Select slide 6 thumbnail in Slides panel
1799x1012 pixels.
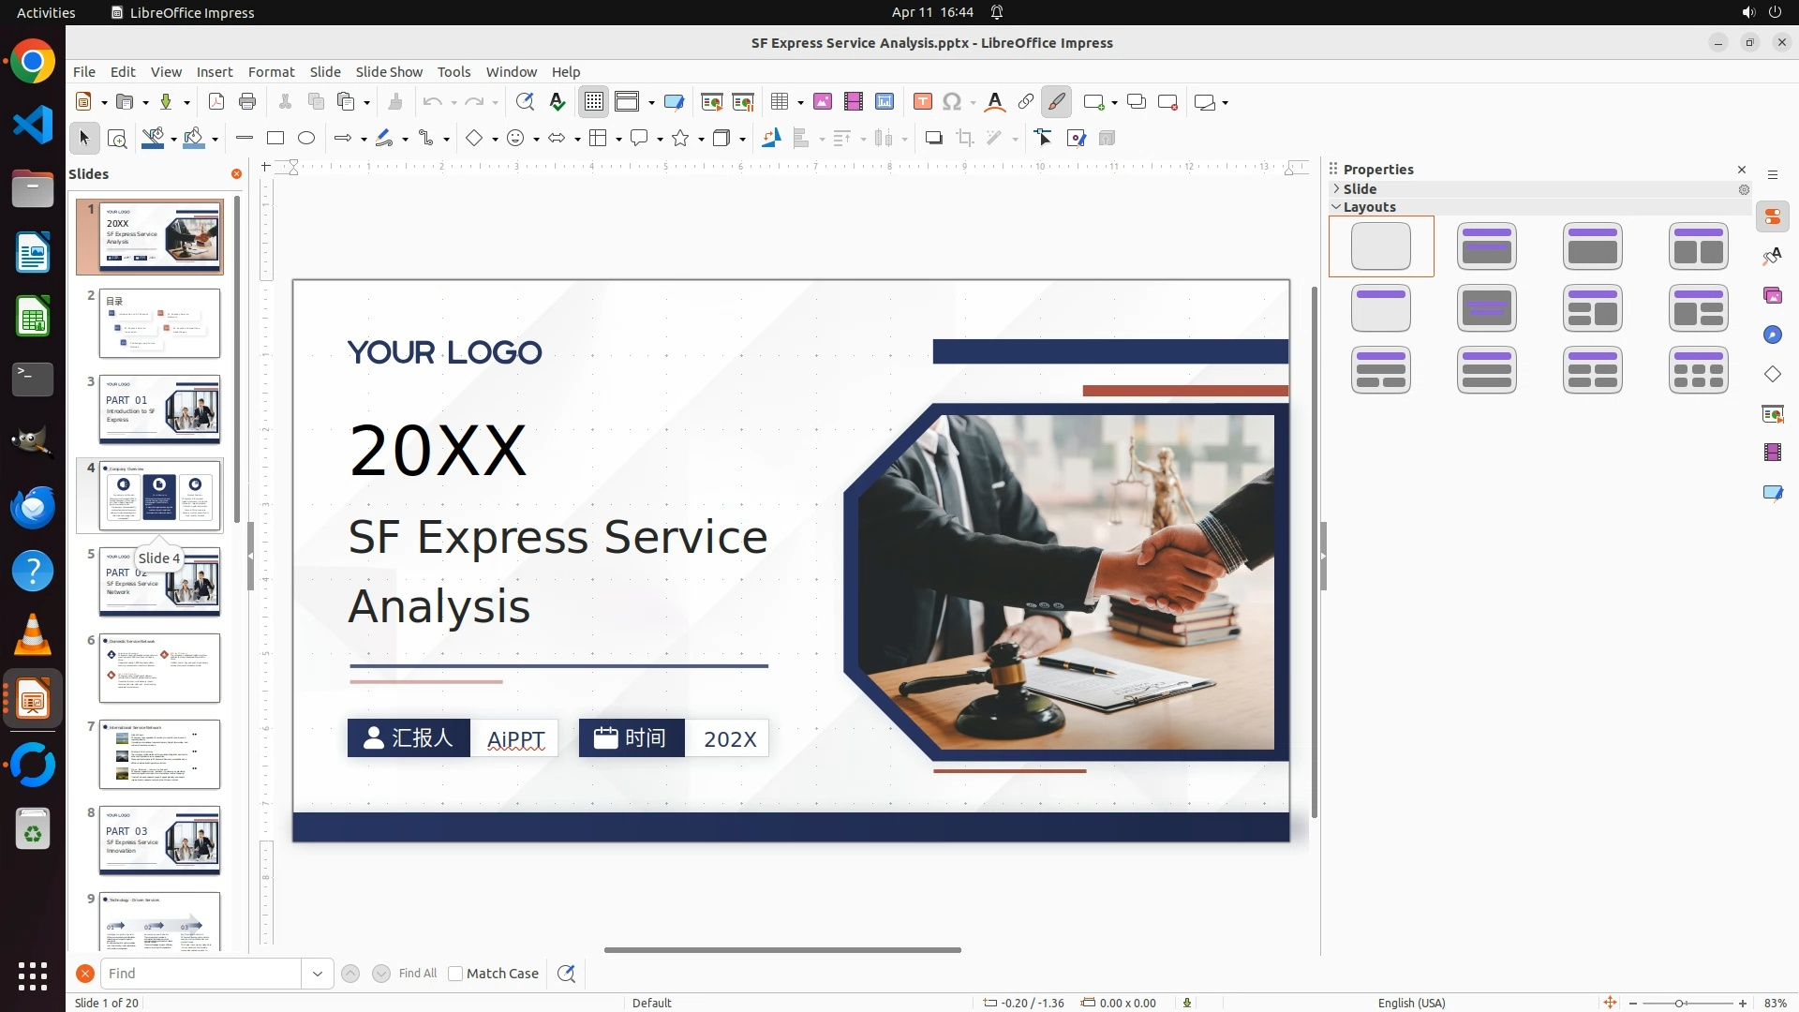tap(159, 668)
